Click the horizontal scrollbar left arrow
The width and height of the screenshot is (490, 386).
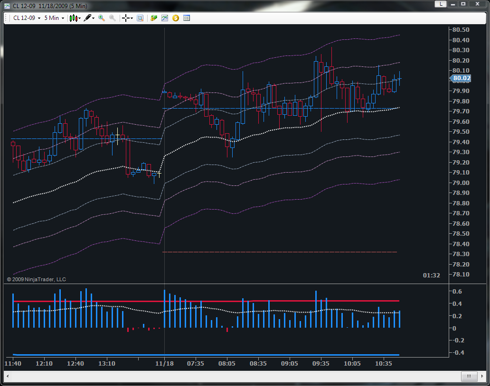[8, 376]
